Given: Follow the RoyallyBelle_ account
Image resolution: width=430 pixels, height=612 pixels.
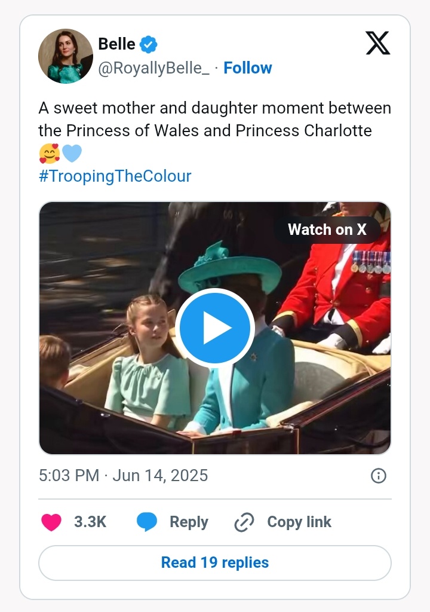Looking at the screenshot, I should coord(247,68).
